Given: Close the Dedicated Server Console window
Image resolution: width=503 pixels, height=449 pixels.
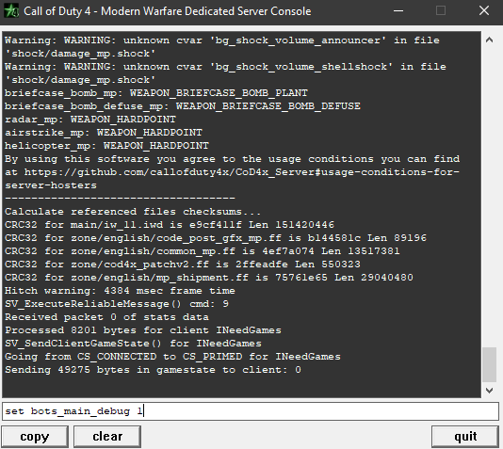Looking at the screenshot, I should pyautogui.click(x=484, y=11).
